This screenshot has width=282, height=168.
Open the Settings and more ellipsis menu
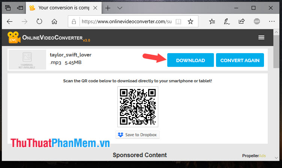pyautogui.click(x=272, y=21)
